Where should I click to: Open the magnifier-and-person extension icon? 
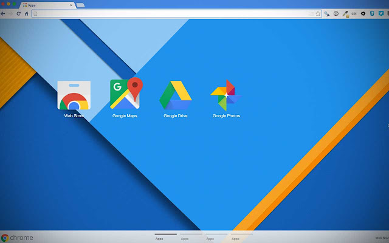point(327,14)
